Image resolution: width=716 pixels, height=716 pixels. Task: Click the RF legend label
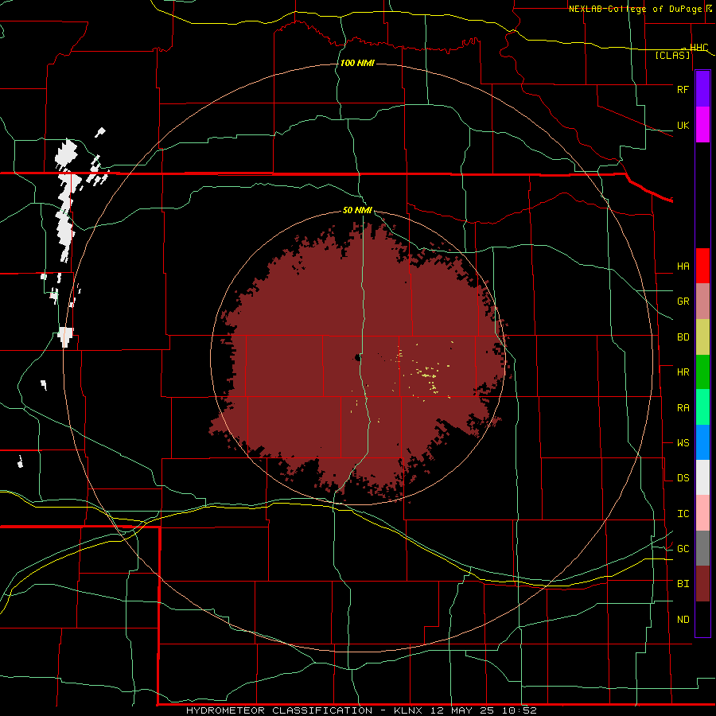tap(683, 89)
